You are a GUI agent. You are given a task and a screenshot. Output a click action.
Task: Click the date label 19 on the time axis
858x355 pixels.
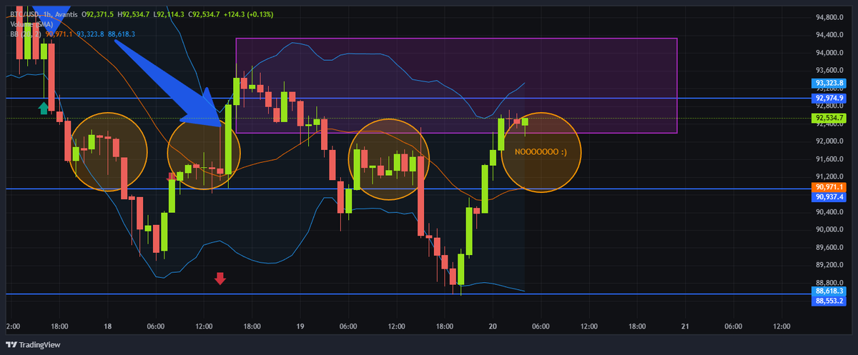(x=300, y=326)
